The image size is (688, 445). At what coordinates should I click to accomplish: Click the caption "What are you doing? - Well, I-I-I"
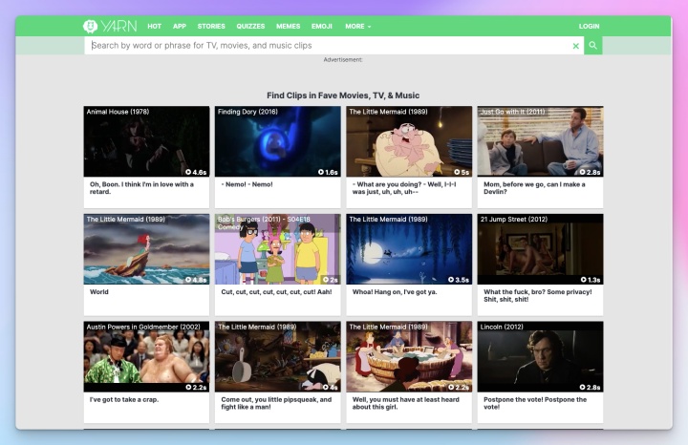[x=404, y=188]
